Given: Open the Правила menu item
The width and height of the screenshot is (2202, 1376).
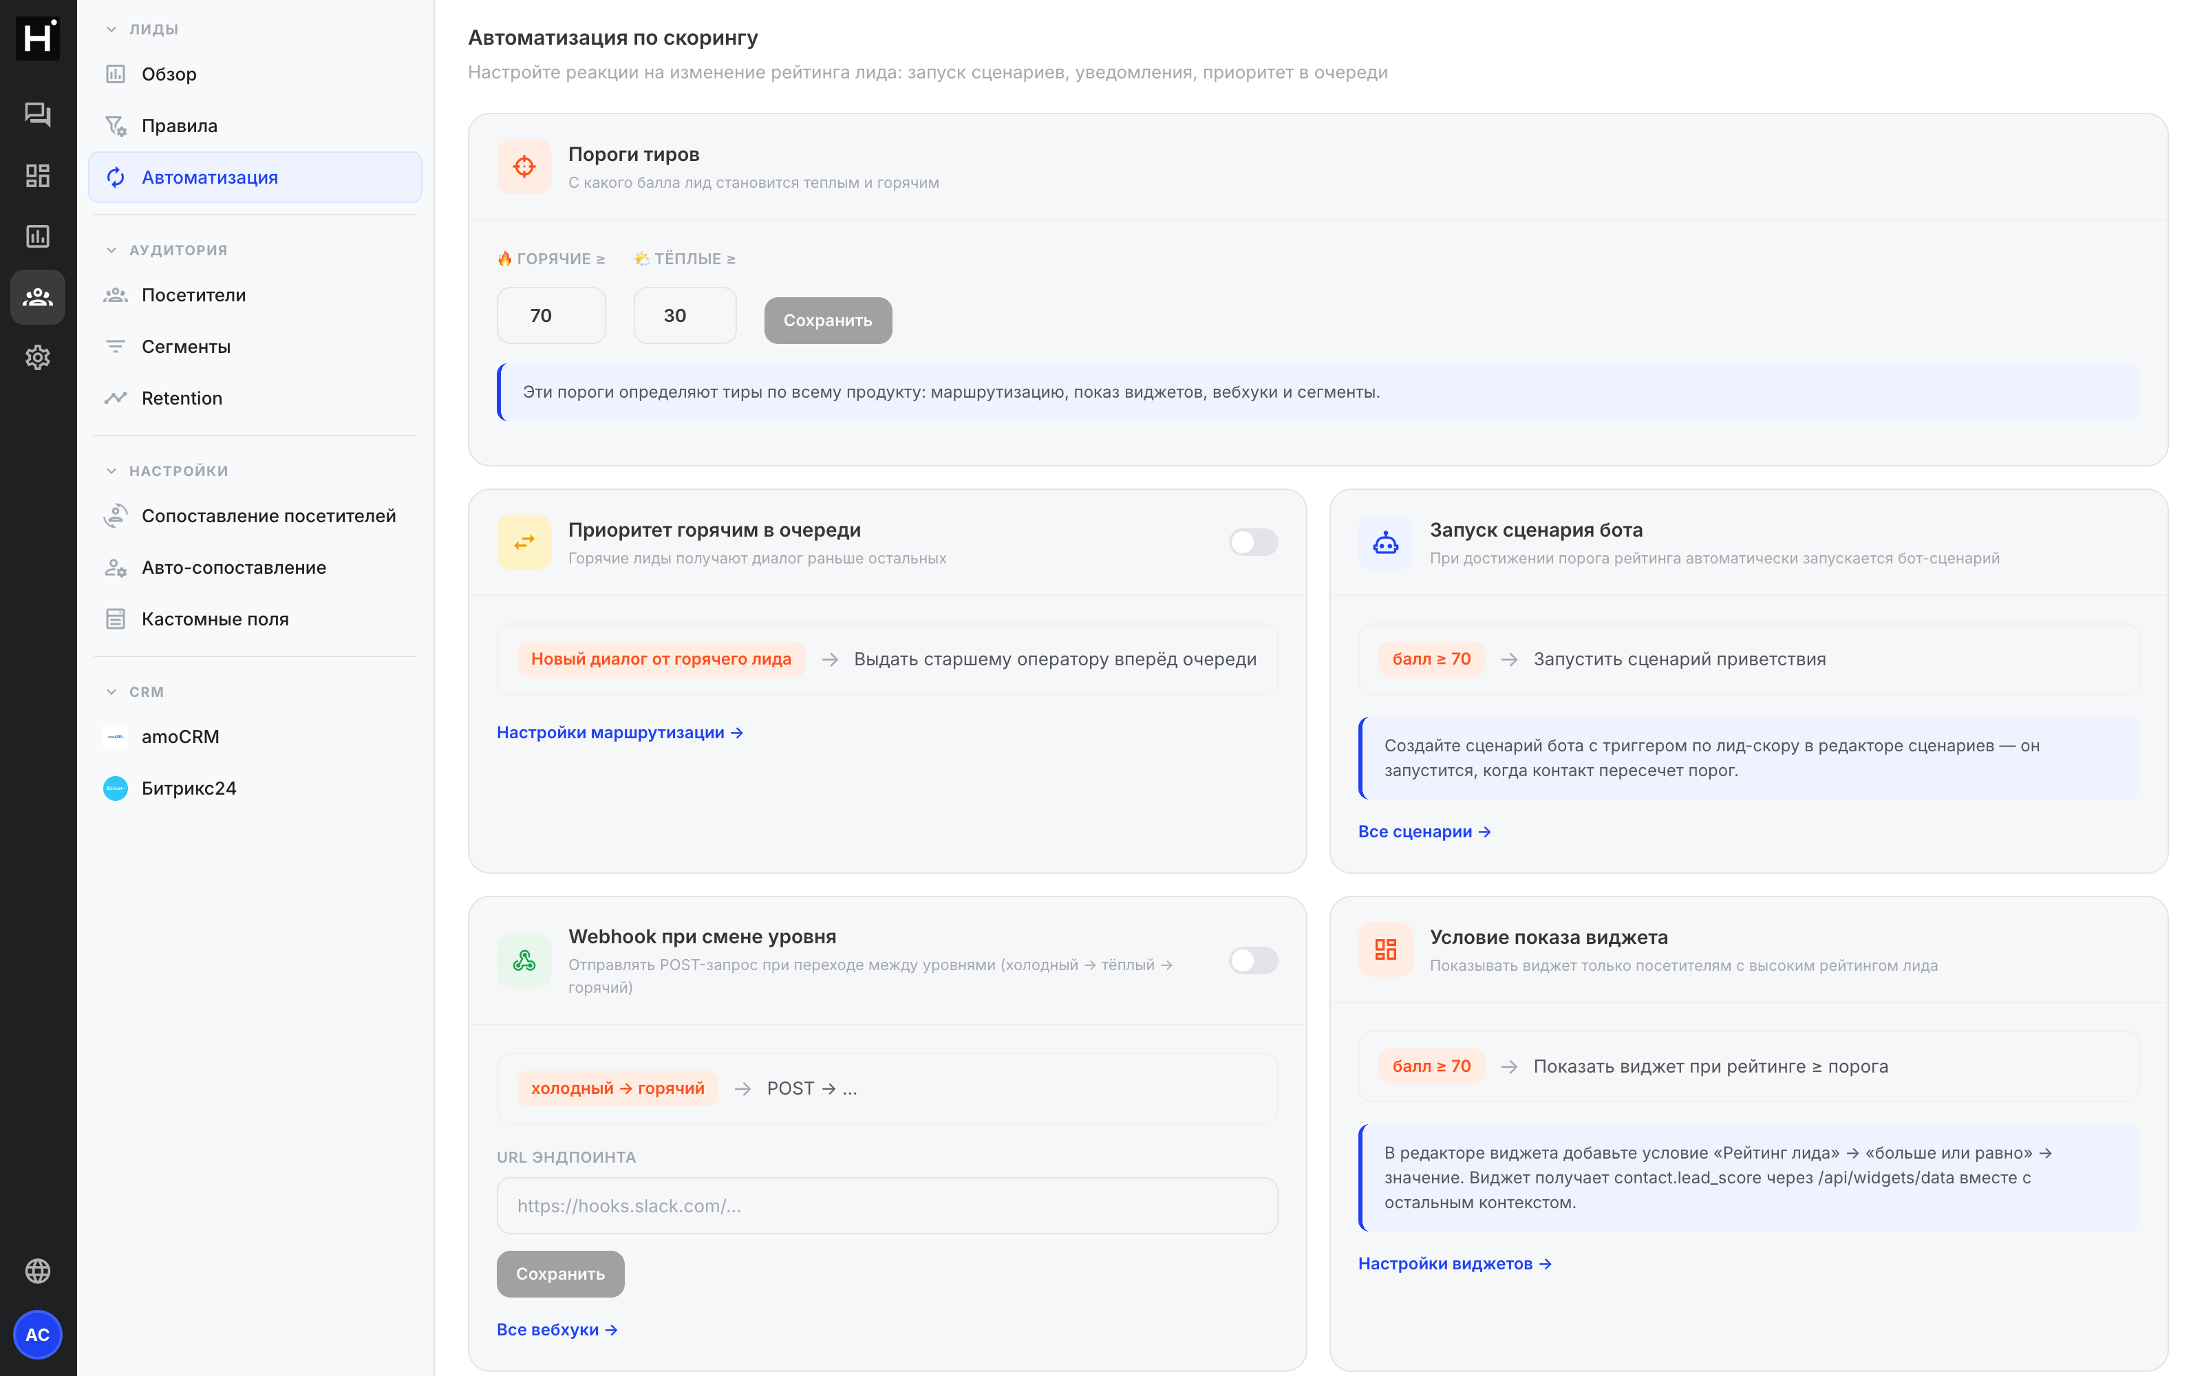Looking at the screenshot, I should [x=255, y=126].
